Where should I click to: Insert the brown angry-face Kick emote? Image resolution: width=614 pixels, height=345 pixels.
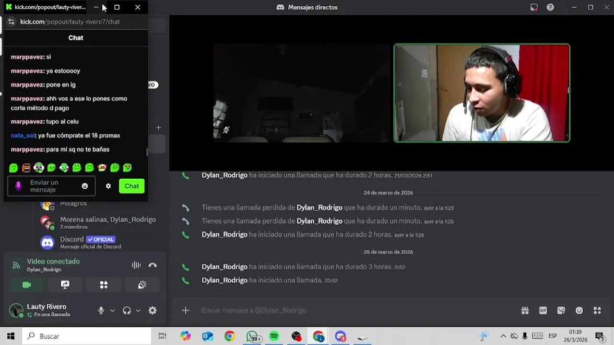26,168
